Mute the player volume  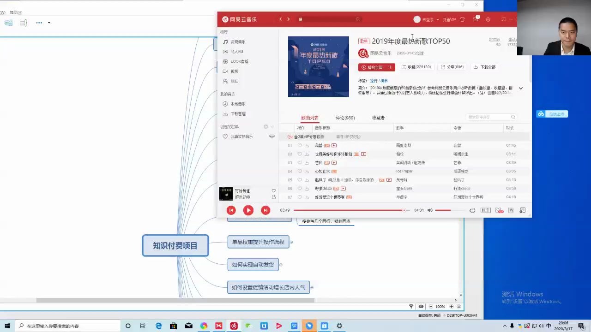pos(430,210)
